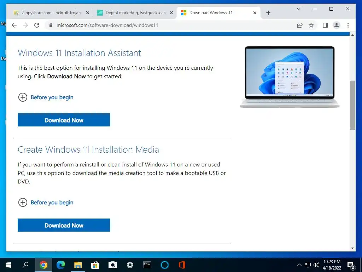
Task: Open the Chrome profile avatar
Action: pos(337,25)
